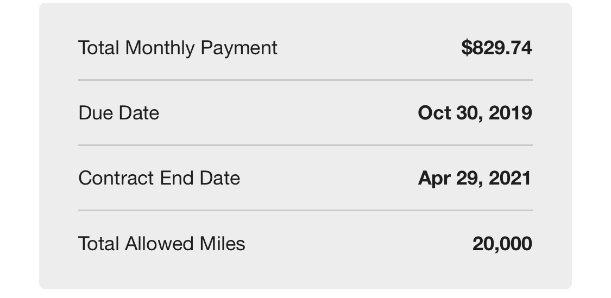Click the word Monthly in first row
This screenshot has width=611, height=298.
[x=160, y=48]
